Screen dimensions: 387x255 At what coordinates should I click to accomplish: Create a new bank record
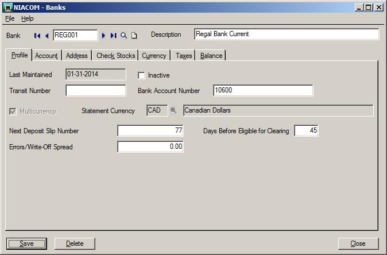tap(134, 36)
